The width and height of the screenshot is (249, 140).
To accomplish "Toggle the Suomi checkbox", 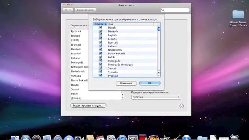I will coord(100,68).
